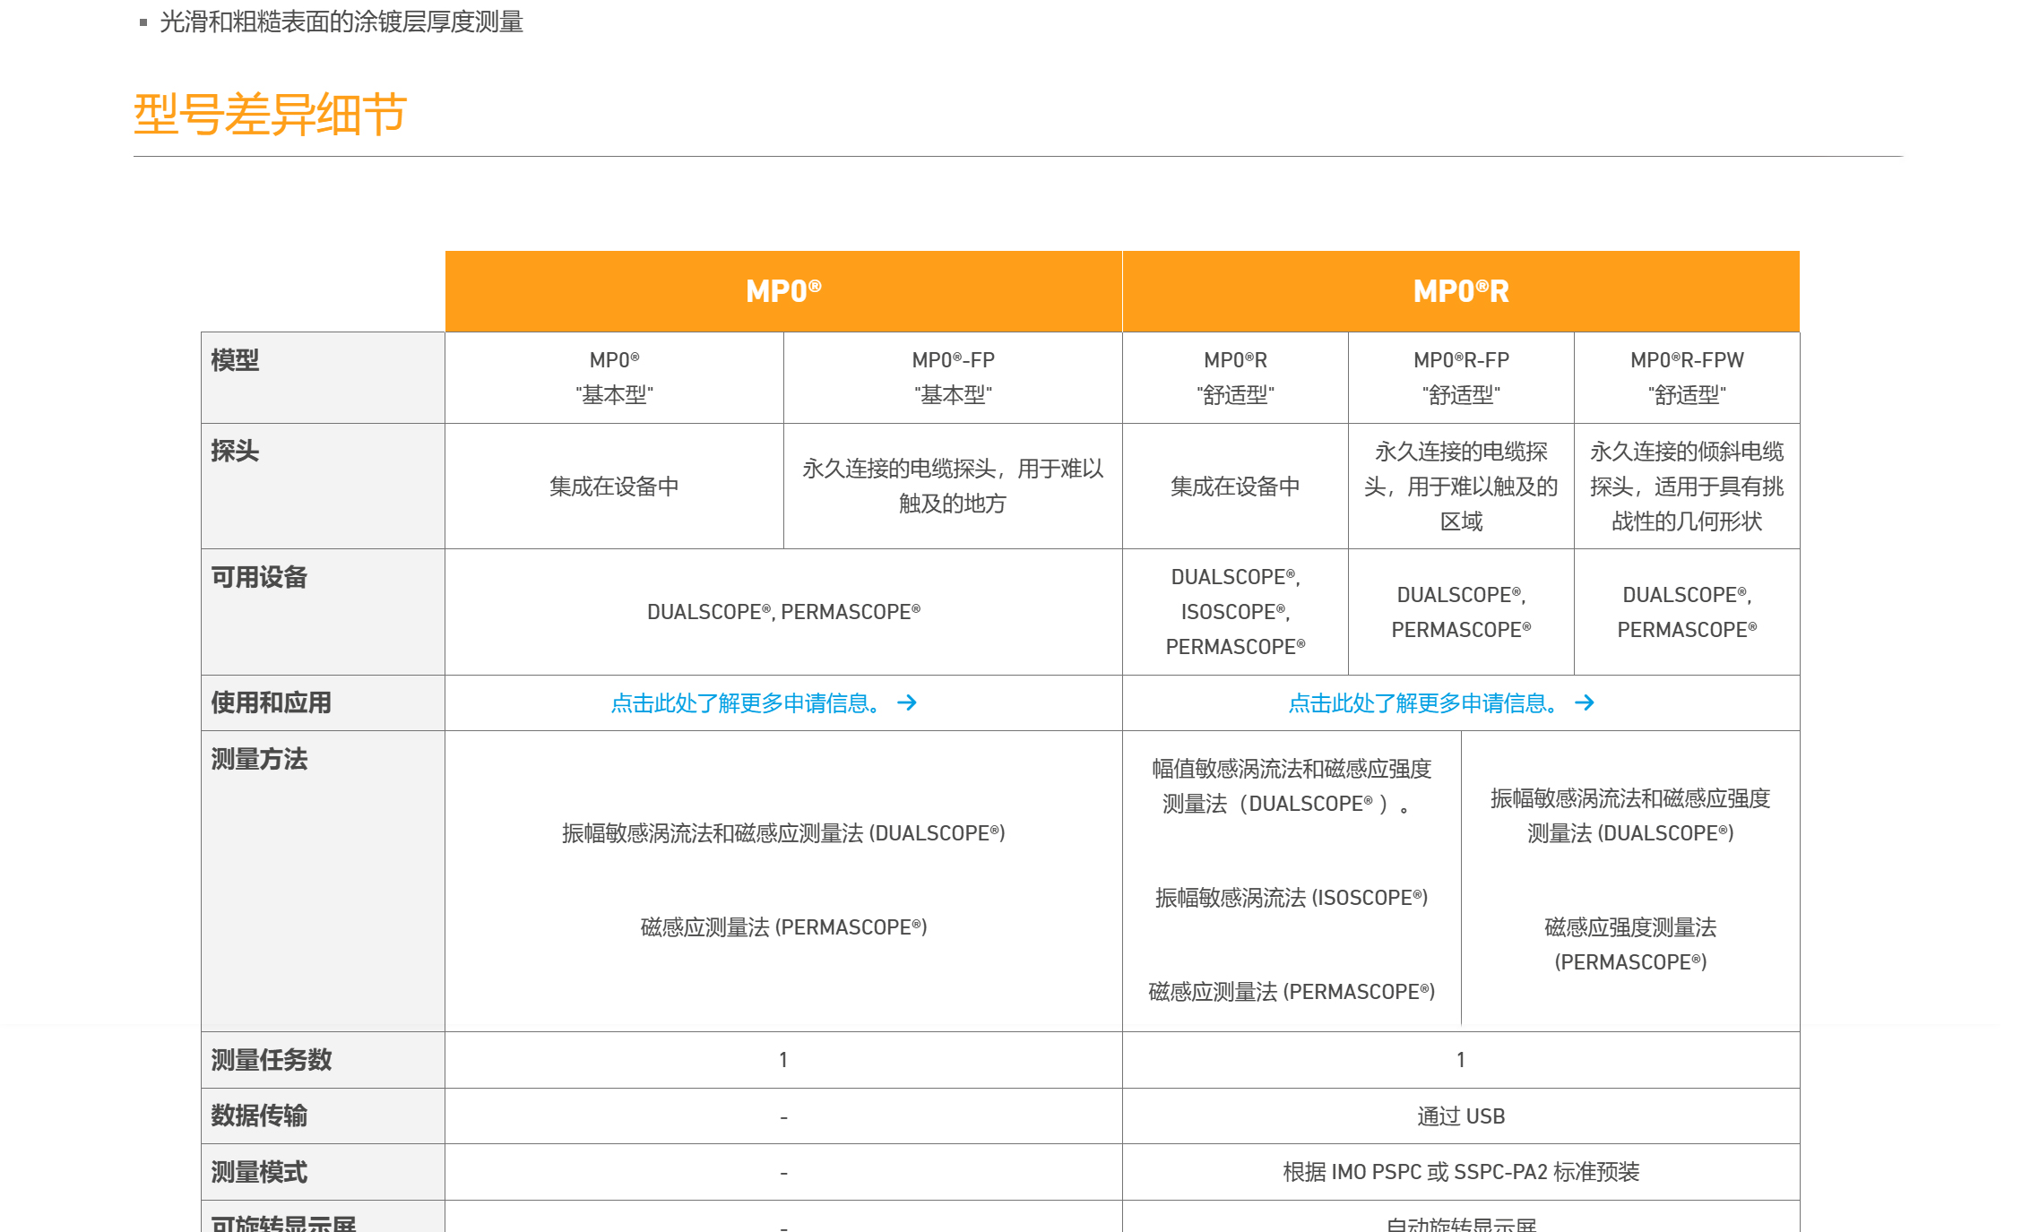Click DUALSCOPE®, PERMASCOPE® cell under MP0®
This screenshot has height=1232, width=2022.
point(783,612)
